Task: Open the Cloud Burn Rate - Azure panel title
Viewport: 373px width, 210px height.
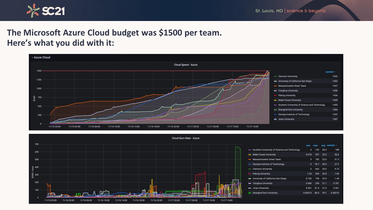Action: (x=186, y=138)
